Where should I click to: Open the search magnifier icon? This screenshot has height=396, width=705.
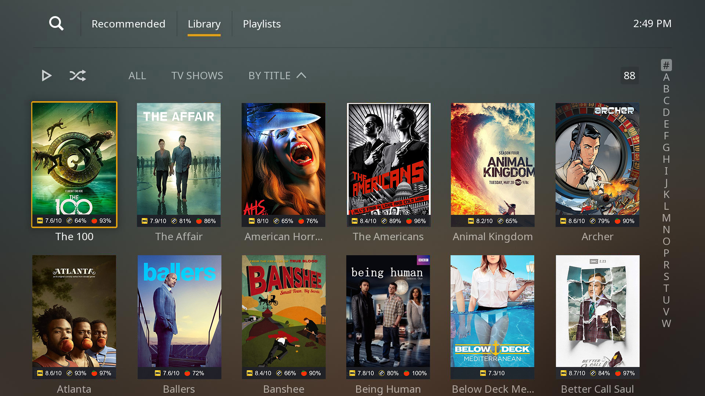[x=56, y=23]
